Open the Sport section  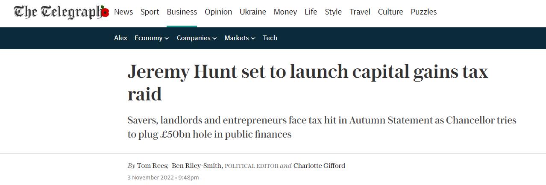point(150,12)
